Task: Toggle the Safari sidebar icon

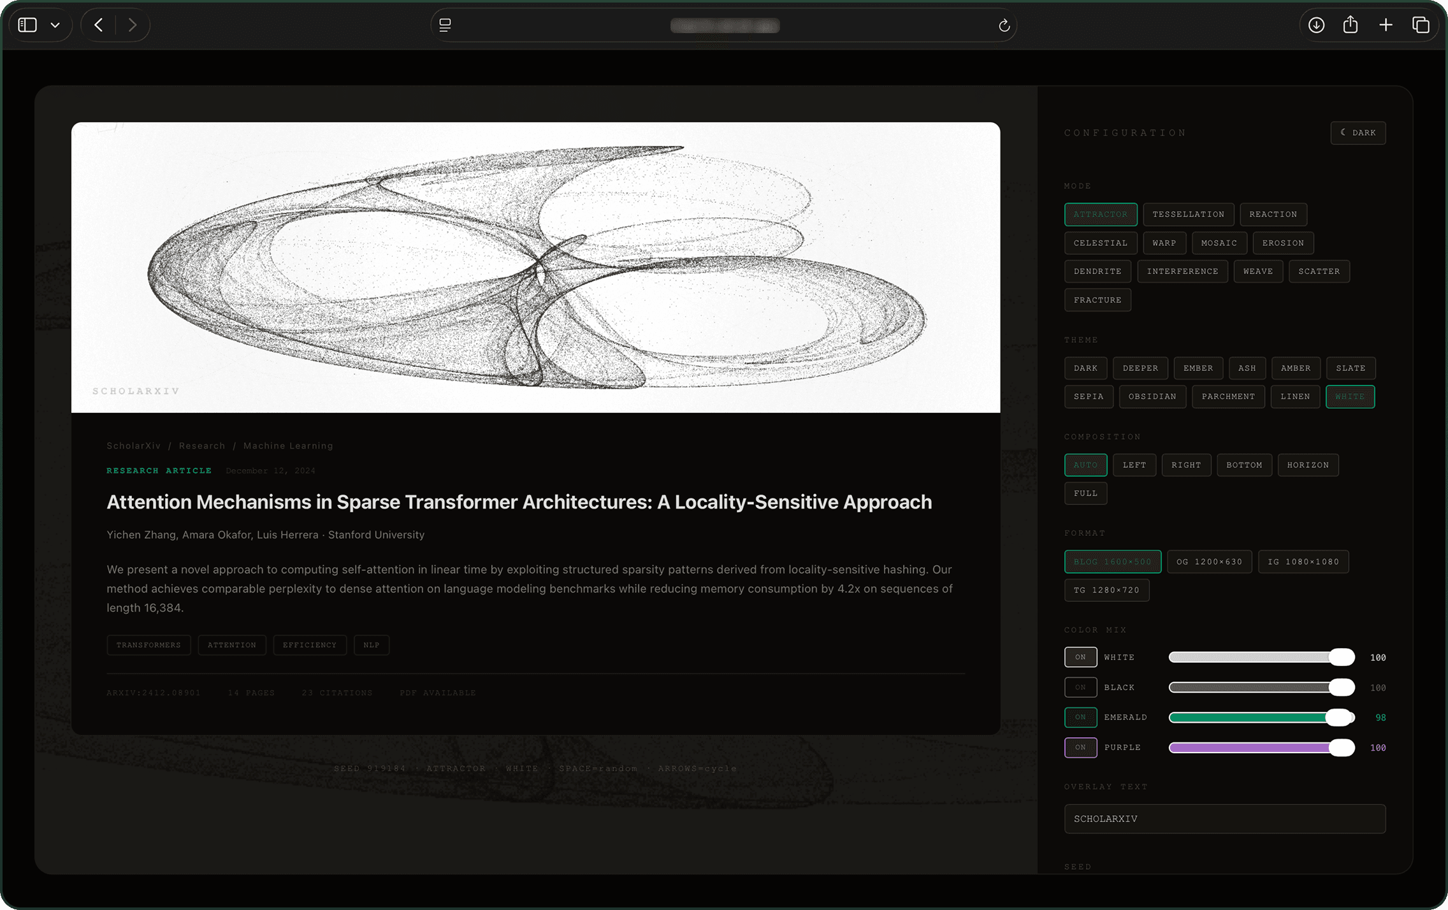Action: 27,25
